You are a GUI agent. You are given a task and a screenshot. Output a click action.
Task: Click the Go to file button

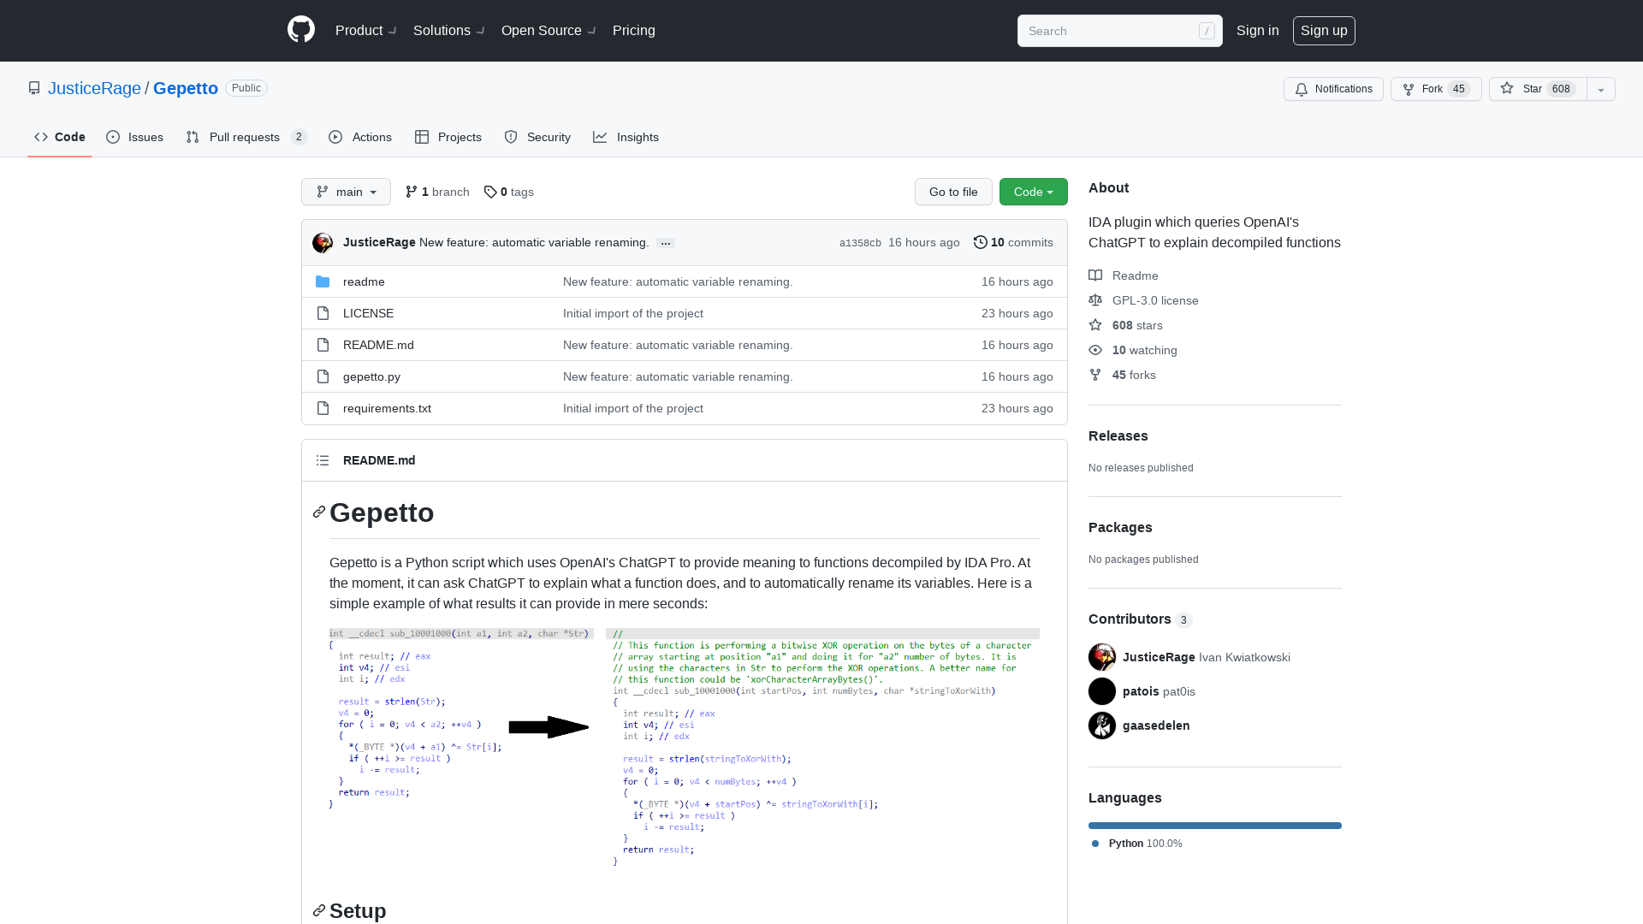click(x=953, y=192)
